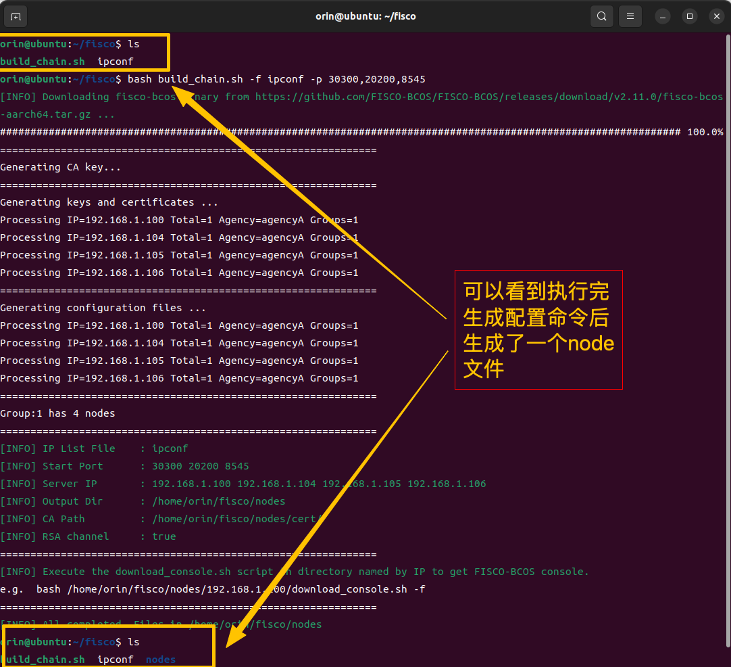This screenshot has height=667, width=731.
Task: Open a new terminal tab
Action: click(x=16, y=17)
